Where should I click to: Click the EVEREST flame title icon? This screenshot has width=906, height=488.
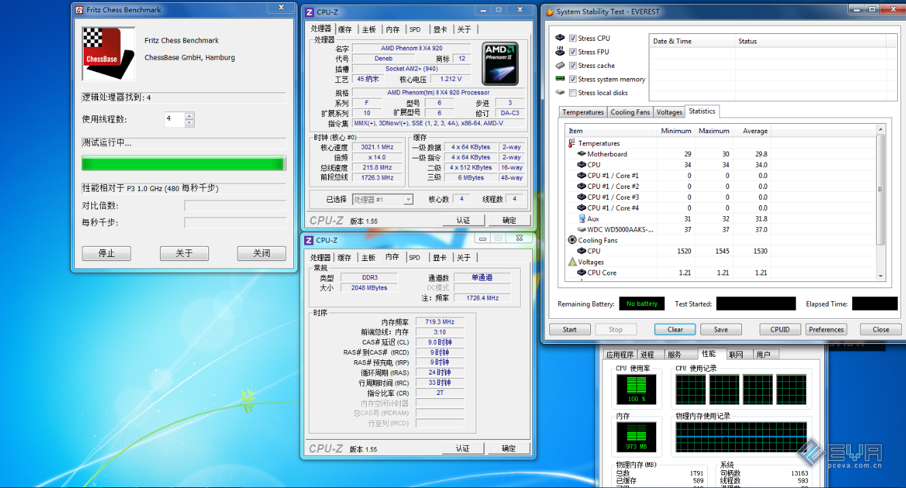pos(549,12)
